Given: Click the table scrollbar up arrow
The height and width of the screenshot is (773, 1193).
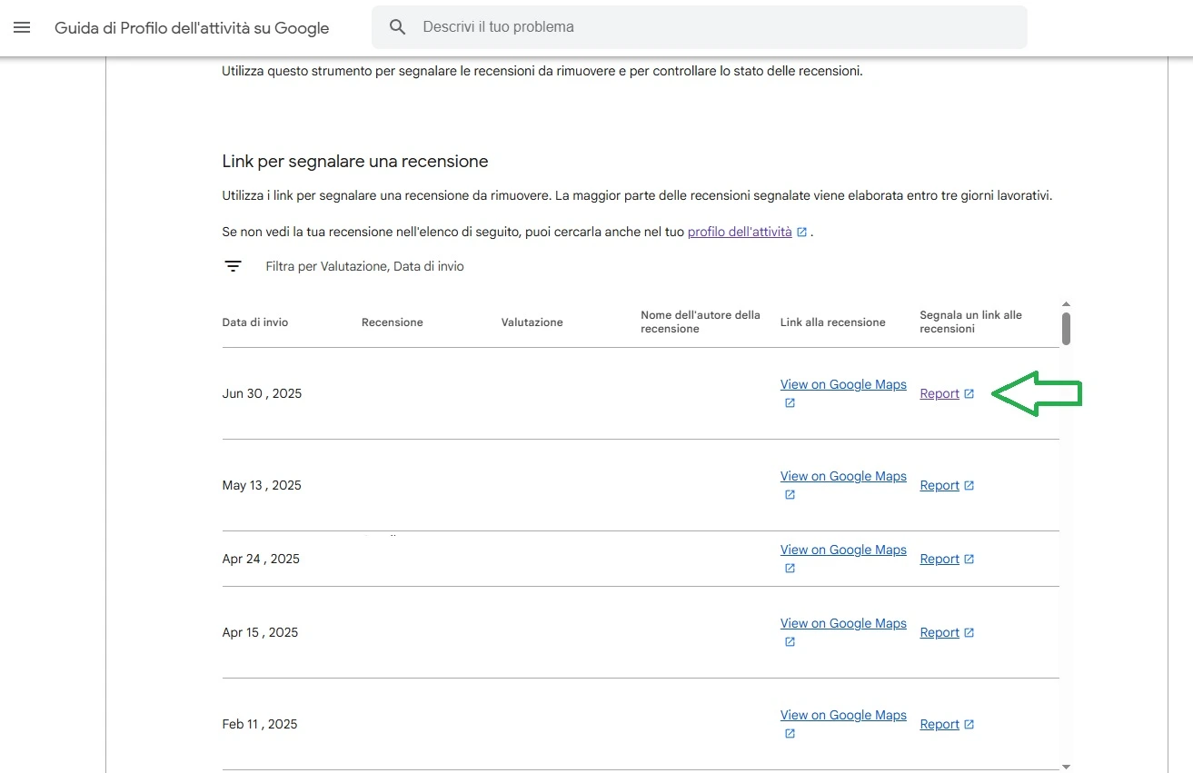Looking at the screenshot, I should click(1066, 304).
